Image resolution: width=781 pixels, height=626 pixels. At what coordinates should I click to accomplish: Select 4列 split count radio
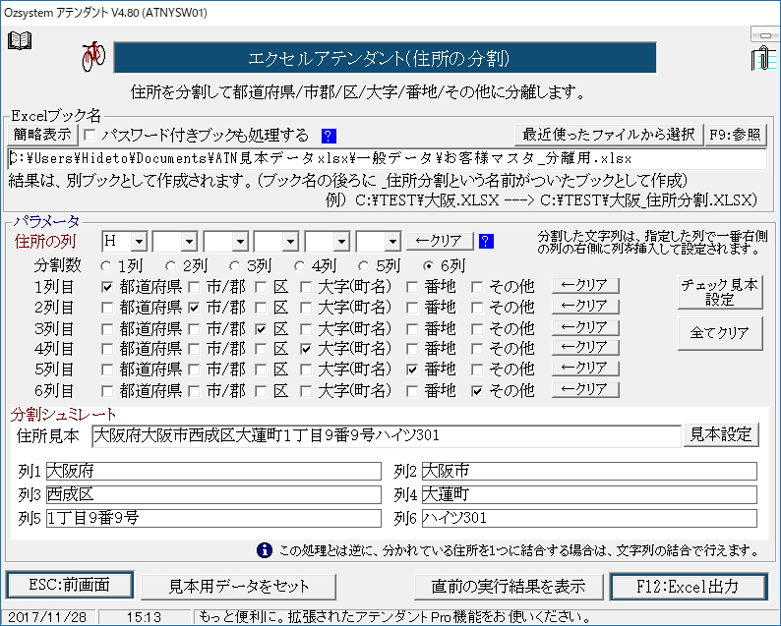(299, 266)
